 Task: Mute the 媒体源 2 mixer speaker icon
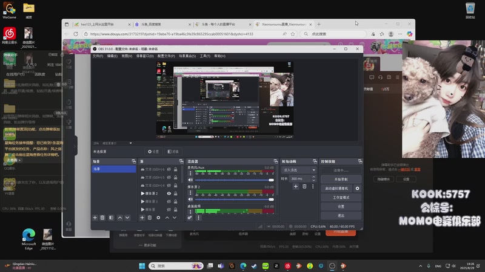coord(190,199)
